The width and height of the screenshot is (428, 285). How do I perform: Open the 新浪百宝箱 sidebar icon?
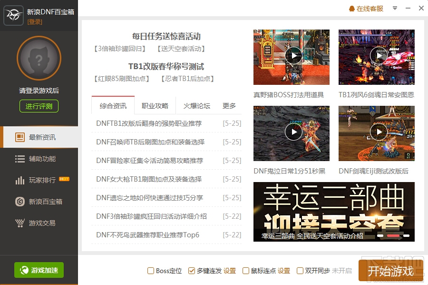(19, 202)
